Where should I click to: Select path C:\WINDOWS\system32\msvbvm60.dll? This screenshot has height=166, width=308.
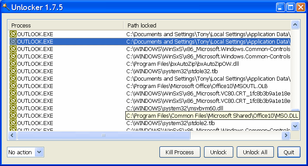(175, 108)
